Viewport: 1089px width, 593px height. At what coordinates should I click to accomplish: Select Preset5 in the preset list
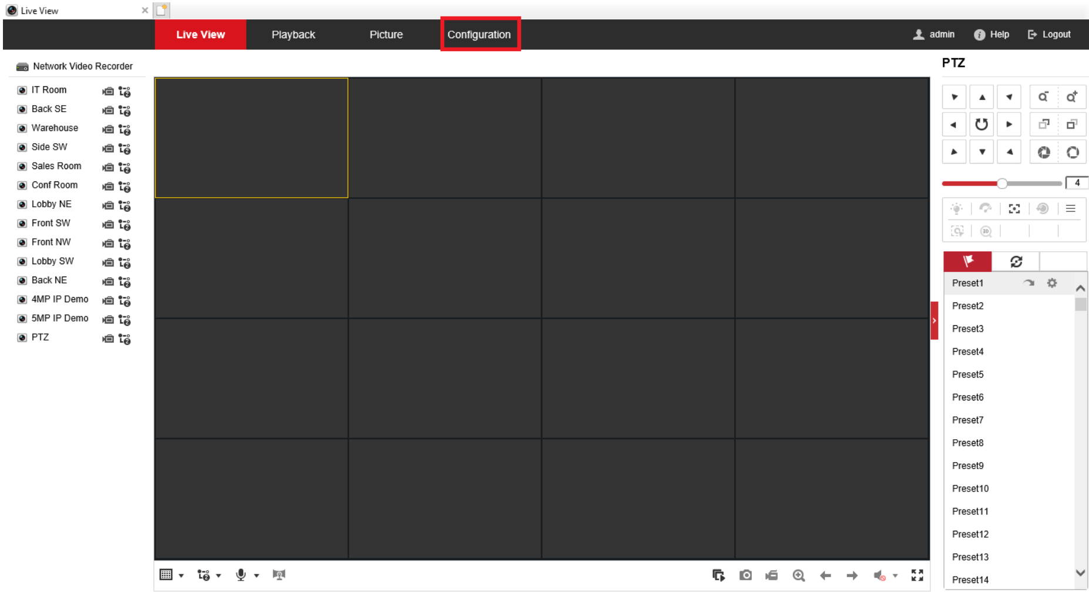tap(967, 375)
